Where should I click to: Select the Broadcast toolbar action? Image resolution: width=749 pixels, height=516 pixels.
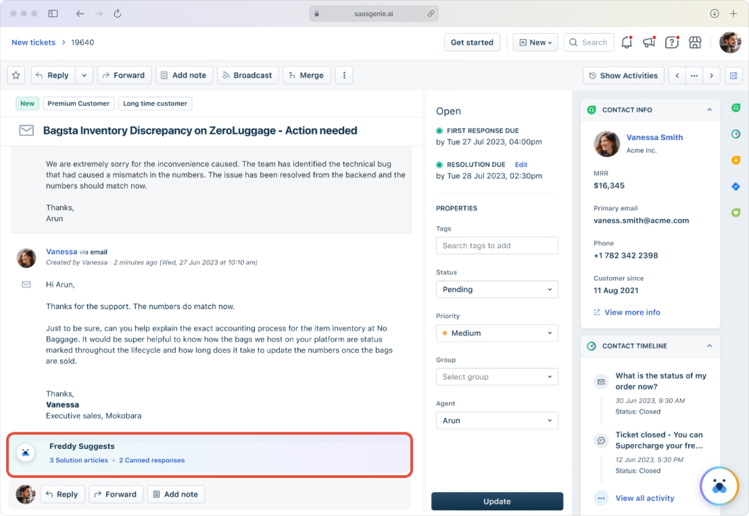[x=248, y=75]
